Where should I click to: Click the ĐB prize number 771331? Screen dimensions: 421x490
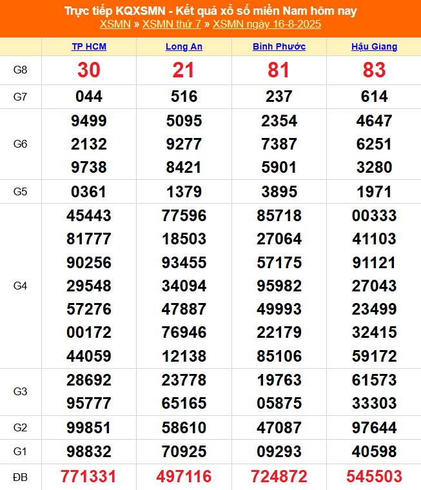pos(89,476)
